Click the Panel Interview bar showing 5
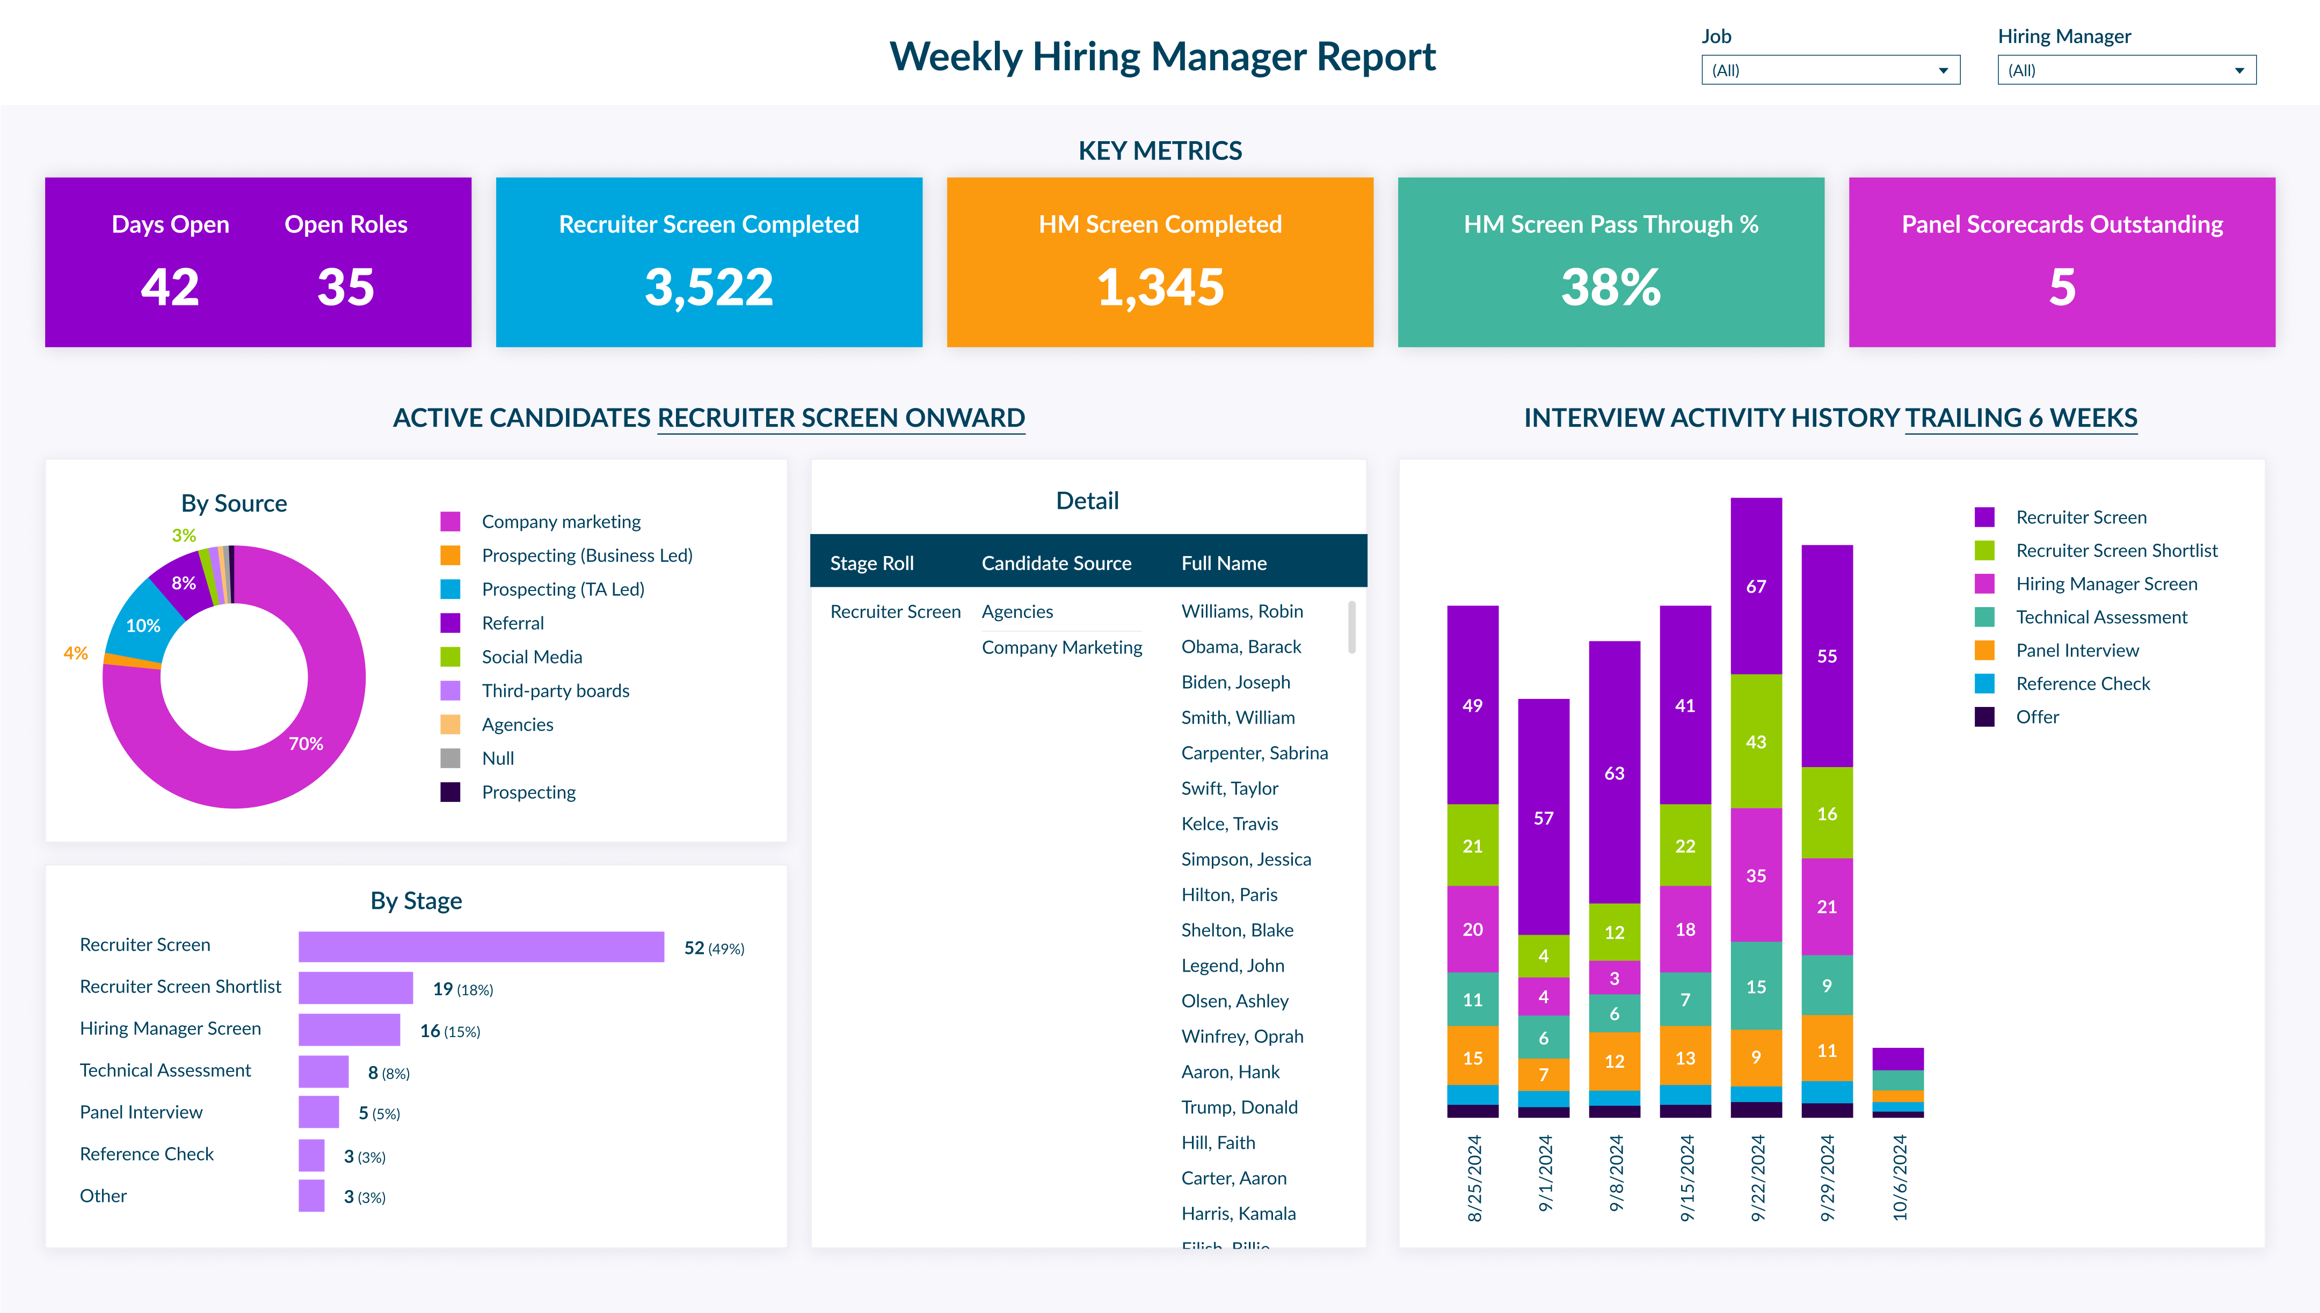 318,1113
